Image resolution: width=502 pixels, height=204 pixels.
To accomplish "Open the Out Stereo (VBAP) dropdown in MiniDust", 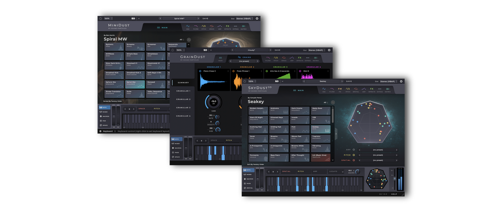I will (x=244, y=18).
